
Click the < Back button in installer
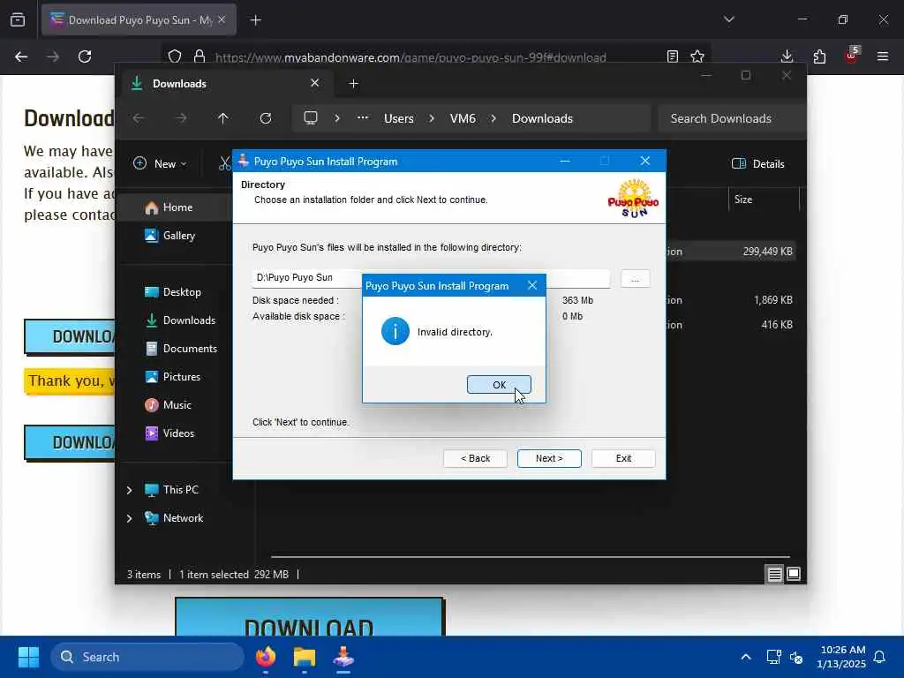click(475, 458)
